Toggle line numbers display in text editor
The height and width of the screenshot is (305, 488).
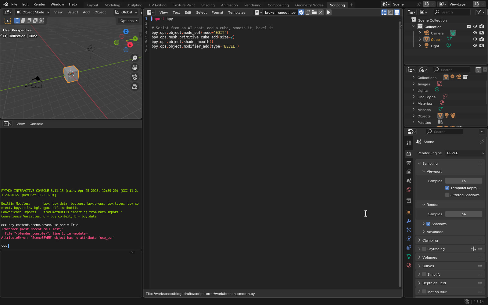click(384, 13)
